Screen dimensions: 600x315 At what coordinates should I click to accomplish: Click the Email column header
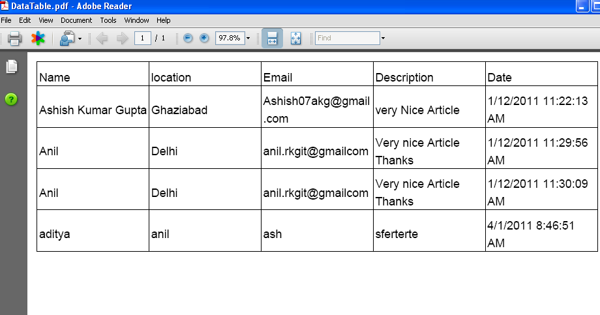click(x=317, y=74)
